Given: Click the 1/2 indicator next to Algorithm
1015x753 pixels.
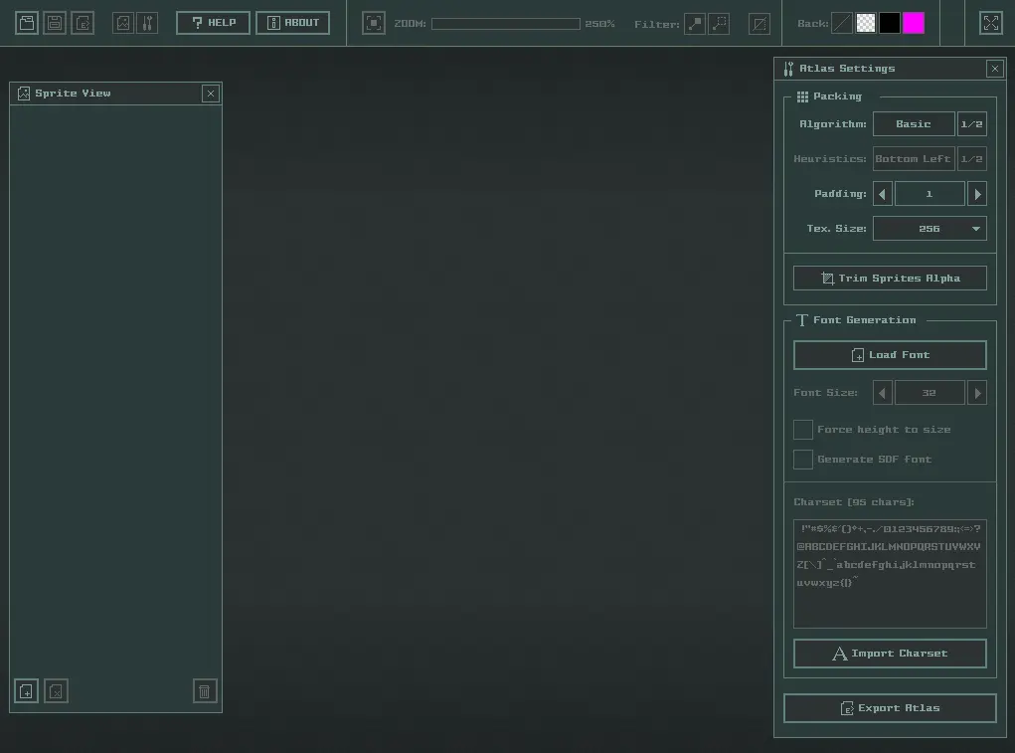Looking at the screenshot, I should tap(971, 124).
